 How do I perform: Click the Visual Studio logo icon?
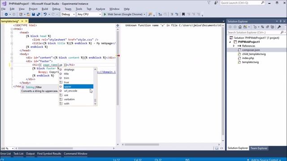pyautogui.click(x=4, y=4)
